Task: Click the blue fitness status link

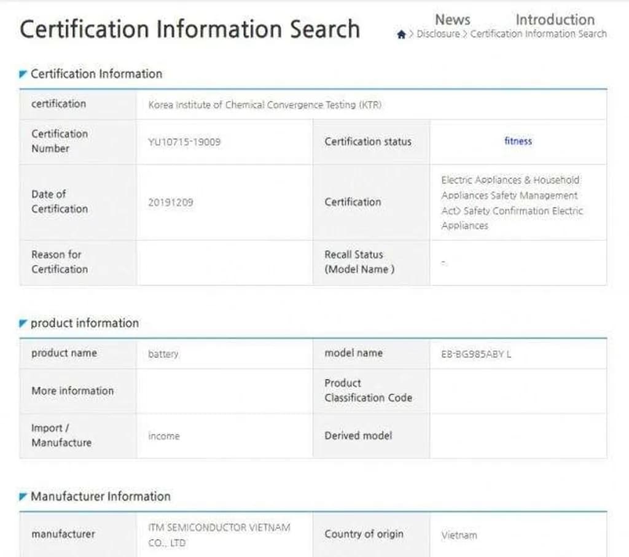Action: coord(518,141)
